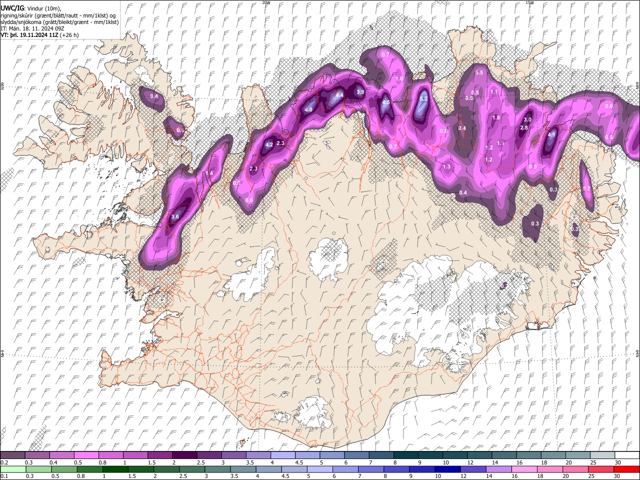640x480 pixels.
Task: Click the 4.0 precipitation value on the map
Action: click(308, 109)
